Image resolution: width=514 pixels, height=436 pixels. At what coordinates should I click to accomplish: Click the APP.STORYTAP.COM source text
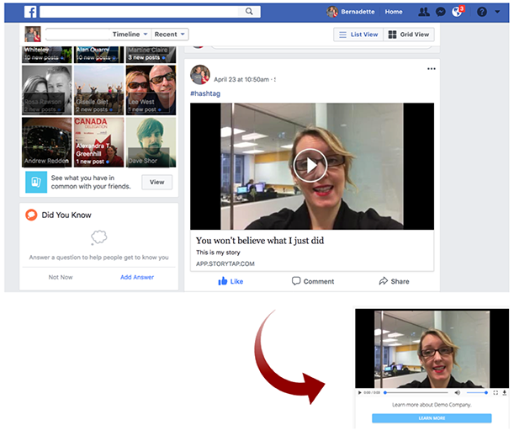(x=225, y=263)
